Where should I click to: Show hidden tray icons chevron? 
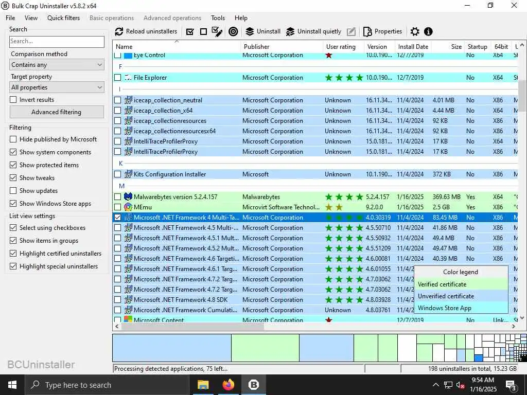click(435, 385)
